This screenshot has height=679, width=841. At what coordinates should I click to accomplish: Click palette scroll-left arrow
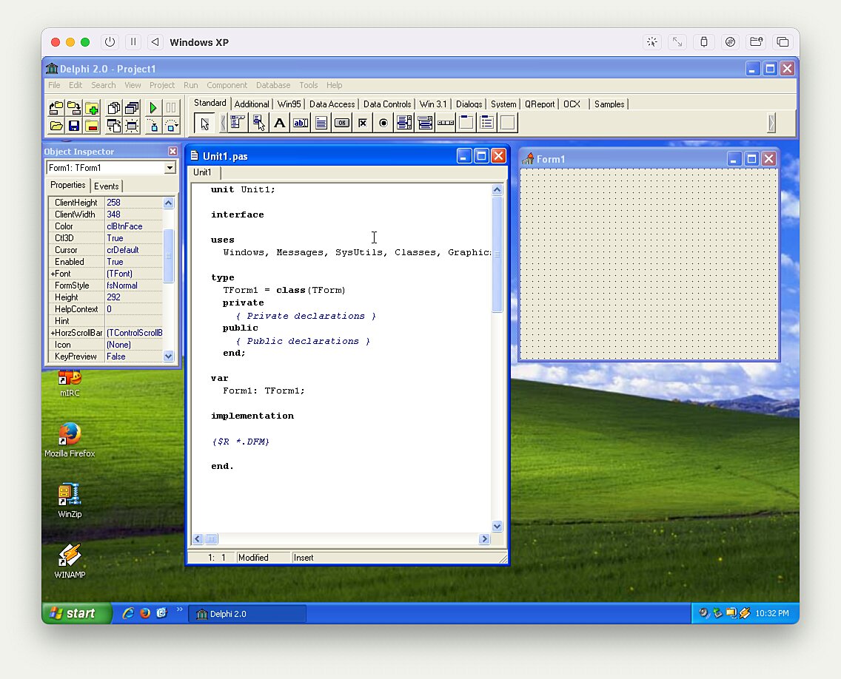(x=223, y=124)
